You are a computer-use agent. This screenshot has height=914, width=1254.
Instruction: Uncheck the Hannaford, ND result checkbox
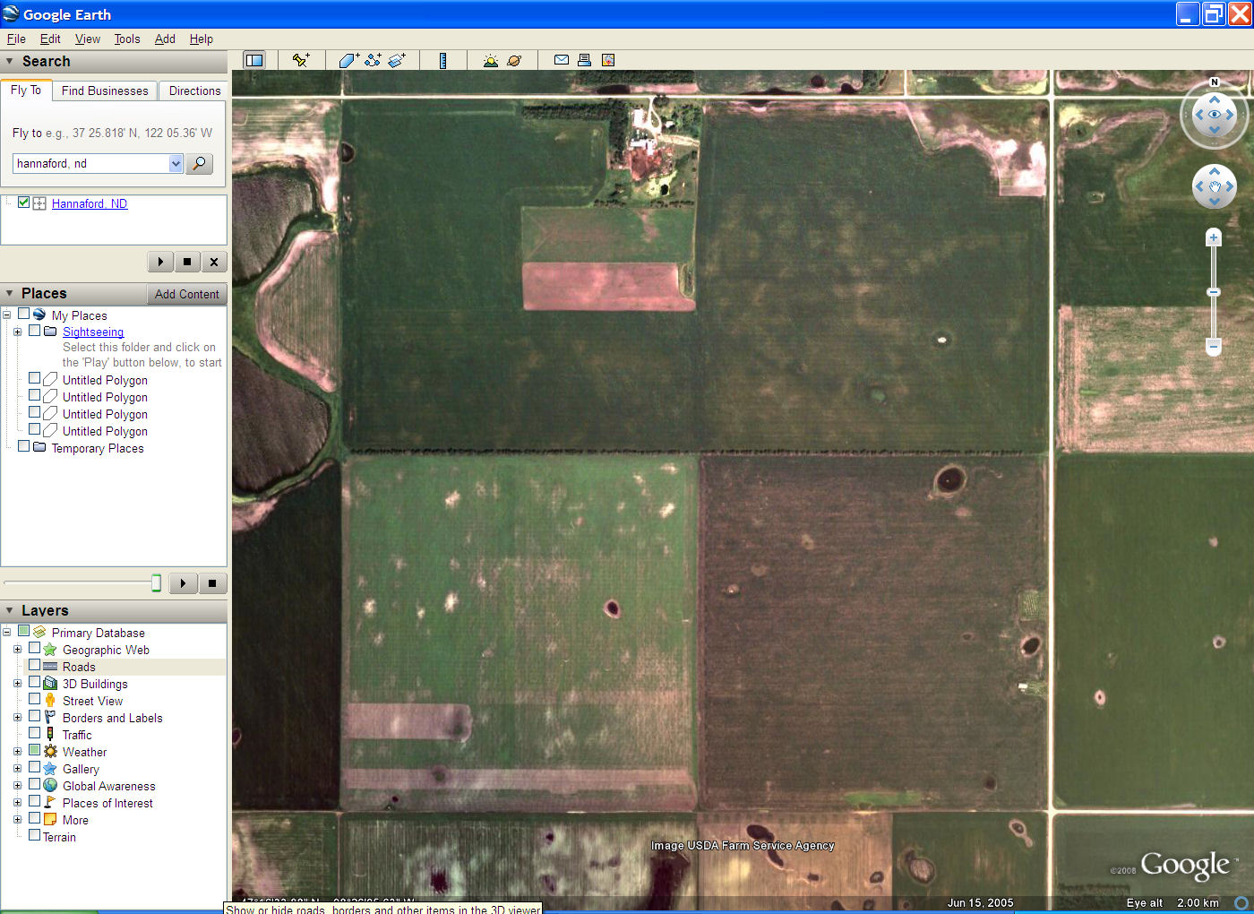24,203
